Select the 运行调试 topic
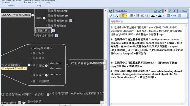The image size is (190, 106). point(38,58)
